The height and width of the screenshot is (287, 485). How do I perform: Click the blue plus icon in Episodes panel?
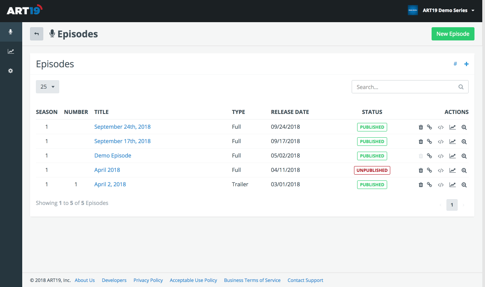[466, 64]
